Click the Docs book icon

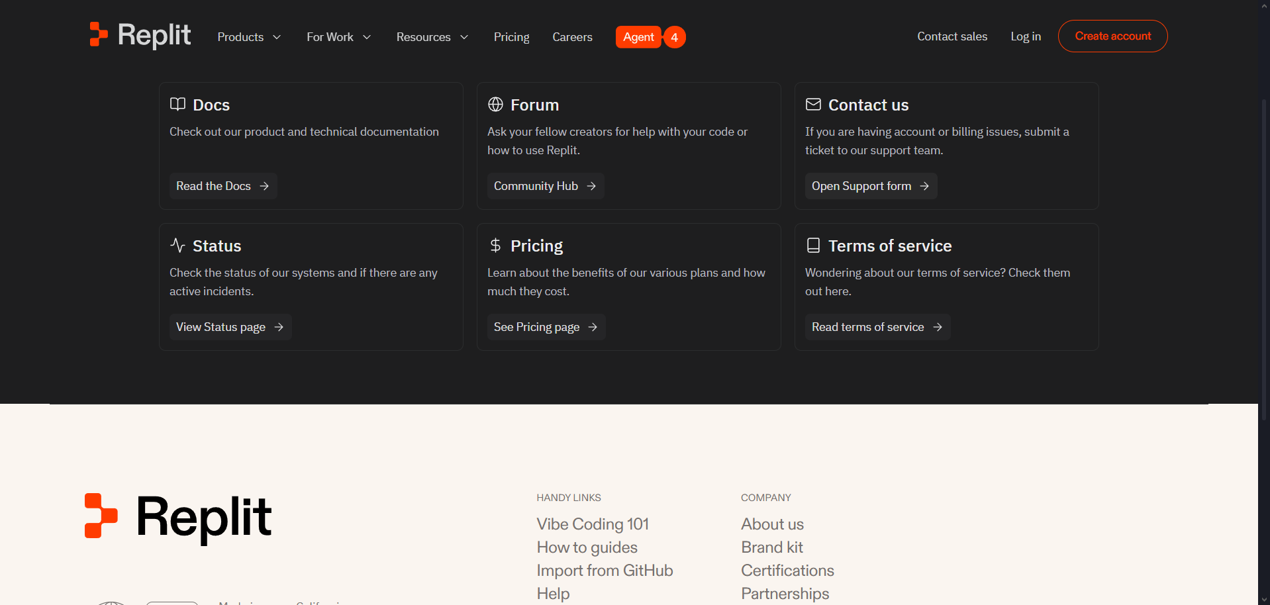pos(177,105)
